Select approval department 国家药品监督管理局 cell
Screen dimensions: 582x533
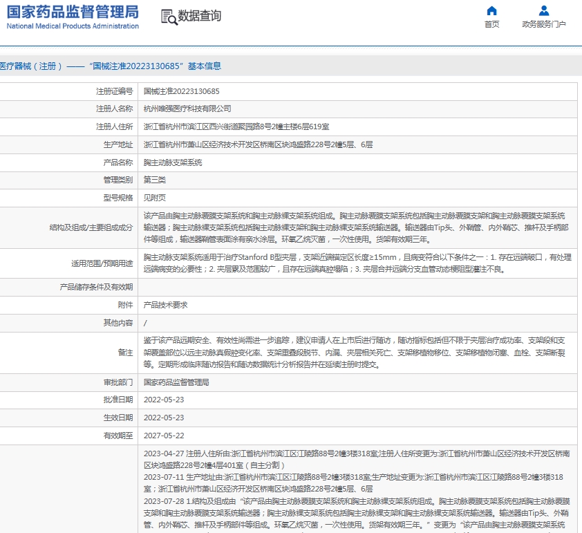click(176, 382)
